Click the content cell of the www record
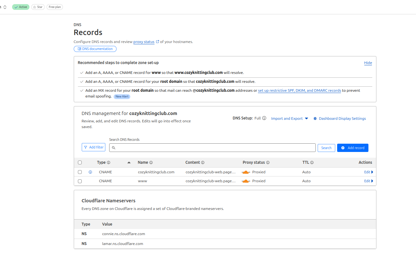The height and width of the screenshot is (259, 416). tap(211, 181)
